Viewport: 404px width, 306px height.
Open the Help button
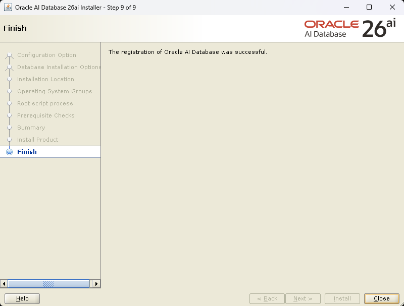point(22,298)
